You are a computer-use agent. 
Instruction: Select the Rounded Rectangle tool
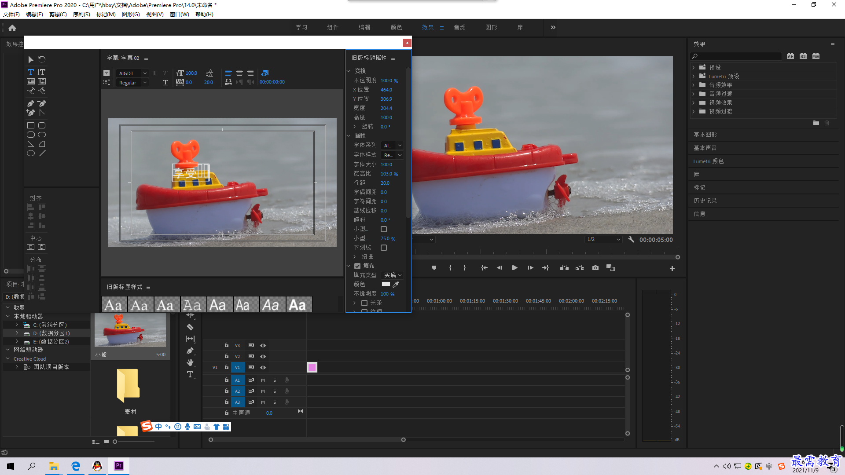click(42, 125)
